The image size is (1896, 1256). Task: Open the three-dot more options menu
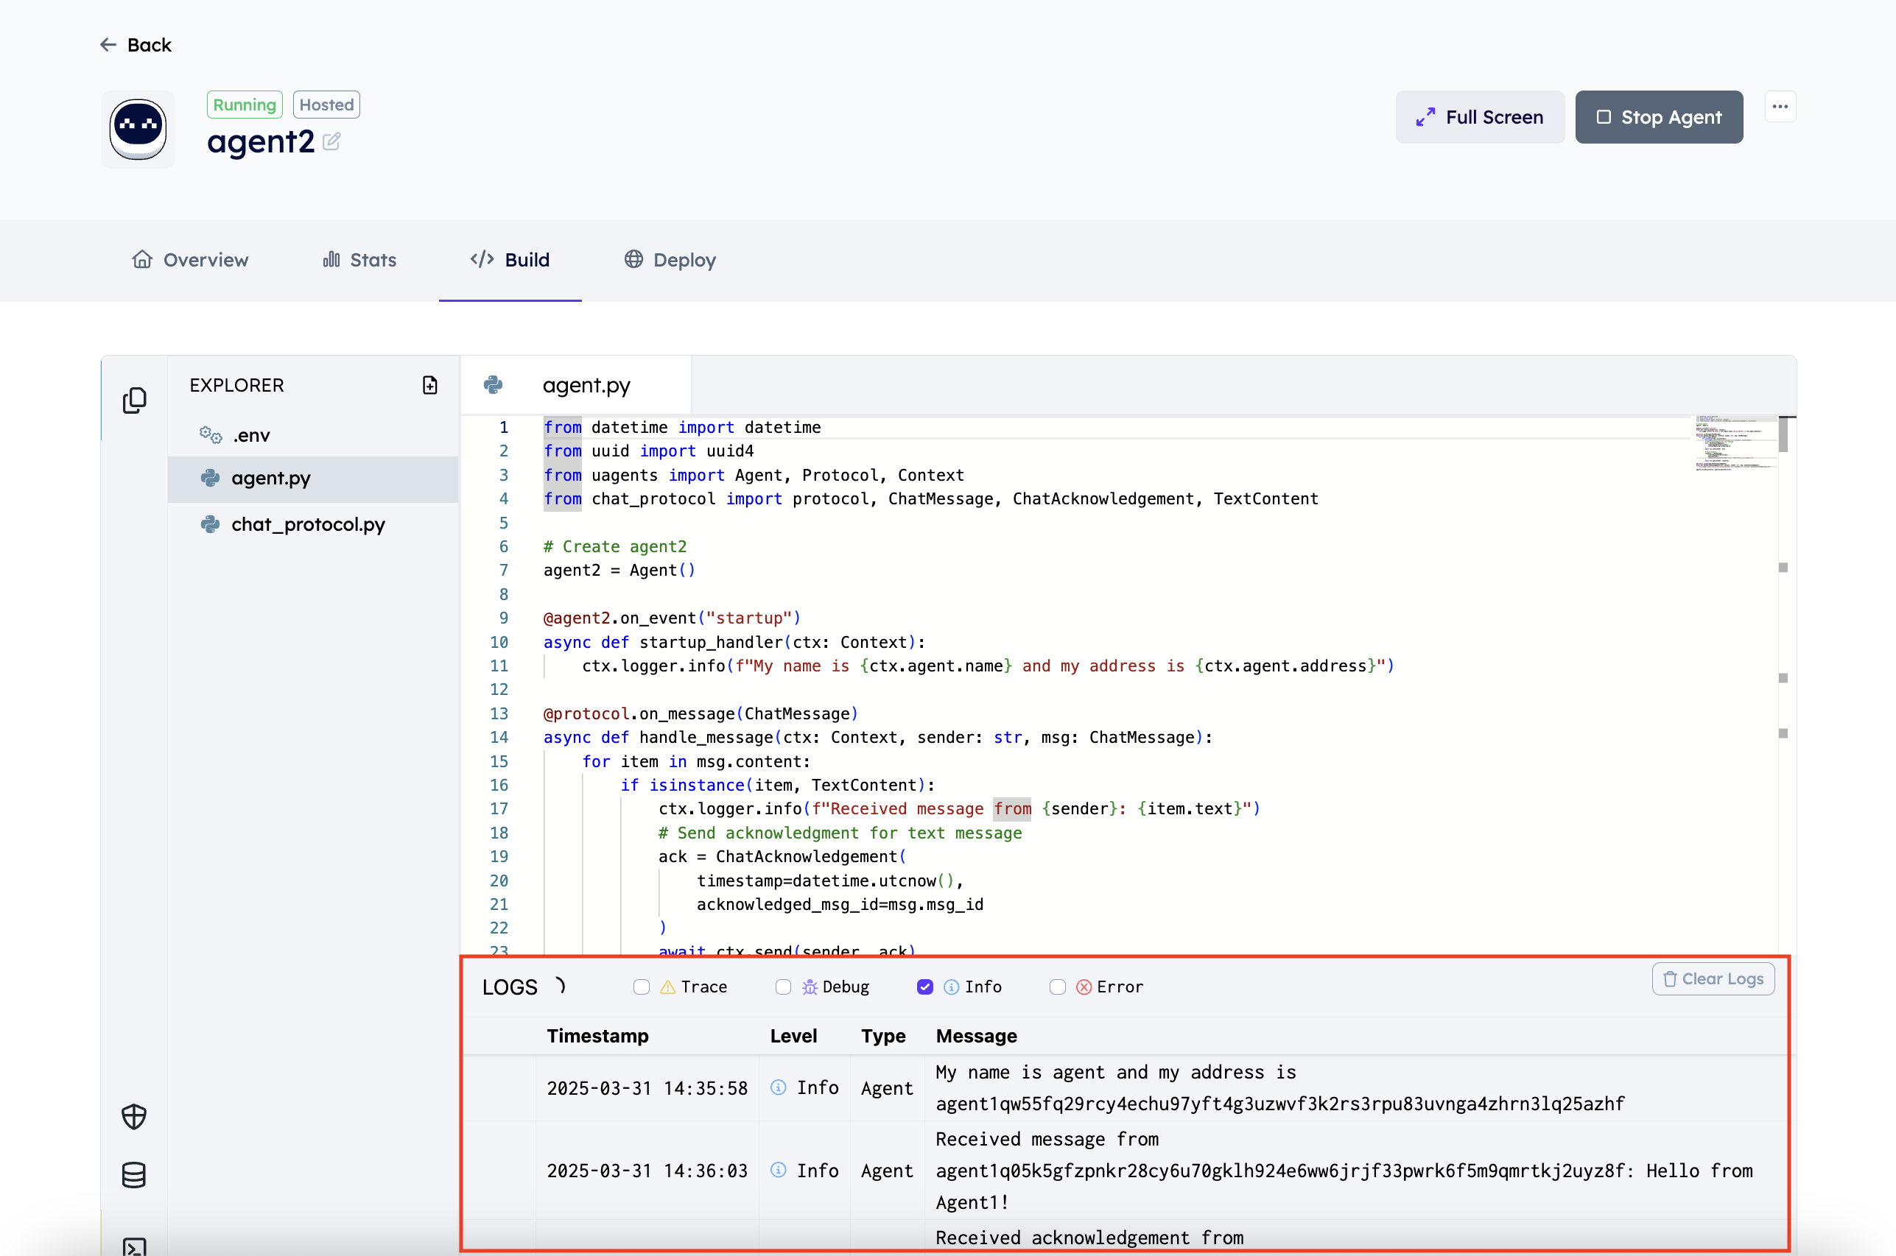(x=1780, y=107)
